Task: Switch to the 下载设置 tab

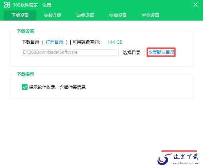Action: point(20,15)
